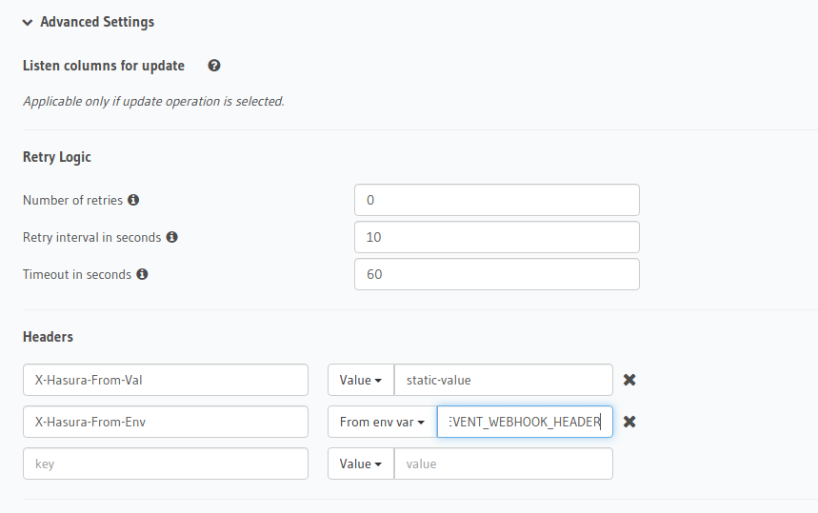
Task: Click info icon next to Timeout in seconds
Action: (142, 274)
